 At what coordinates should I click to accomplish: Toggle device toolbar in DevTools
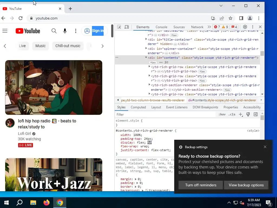click(x=127, y=27)
